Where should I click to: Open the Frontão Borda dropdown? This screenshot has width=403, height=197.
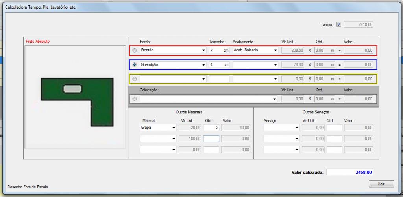[173, 51]
